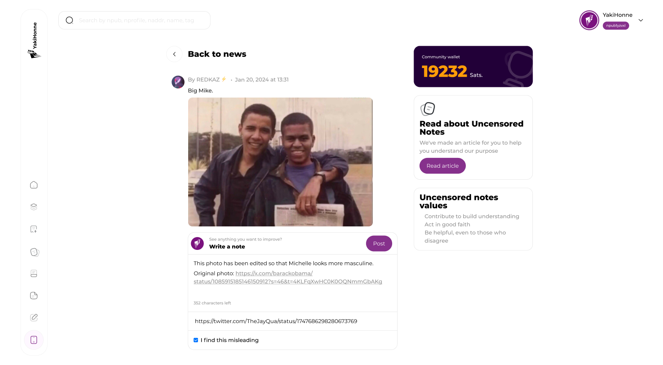Click the Community wallet card

pyautogui.click(x=473, y=67)
